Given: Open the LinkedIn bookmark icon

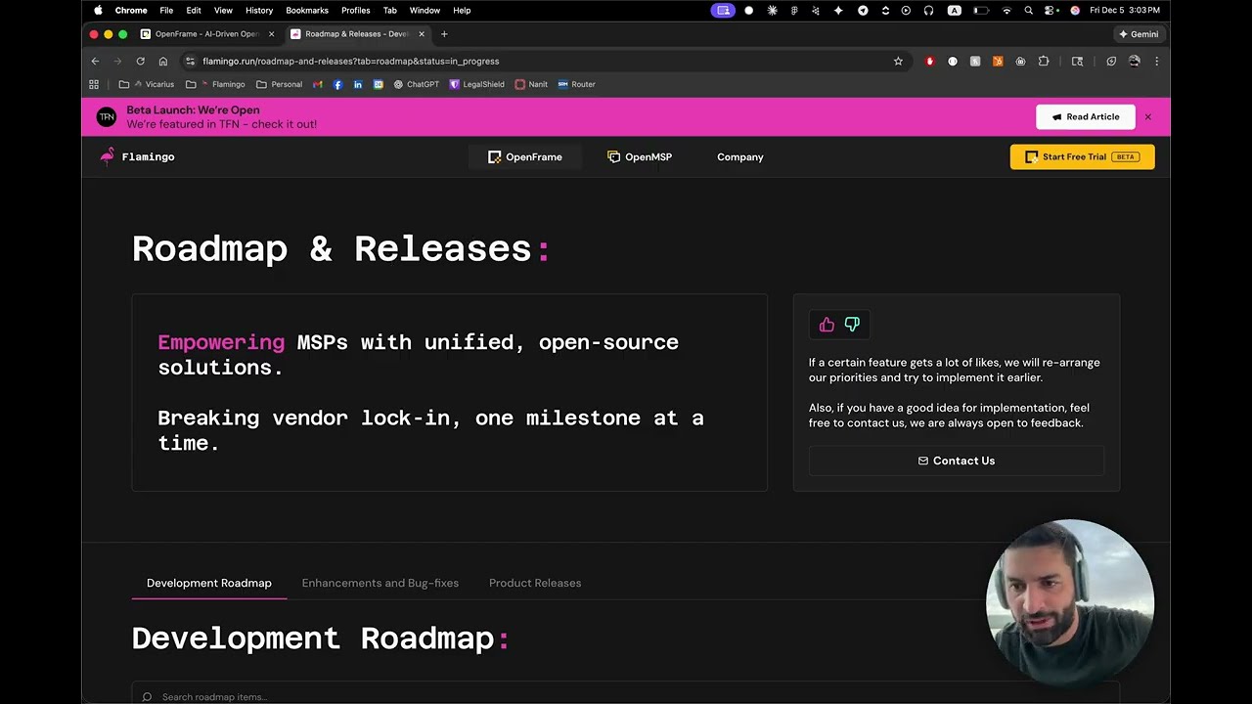Looking at the screenshot, I should tap(358, 84).
